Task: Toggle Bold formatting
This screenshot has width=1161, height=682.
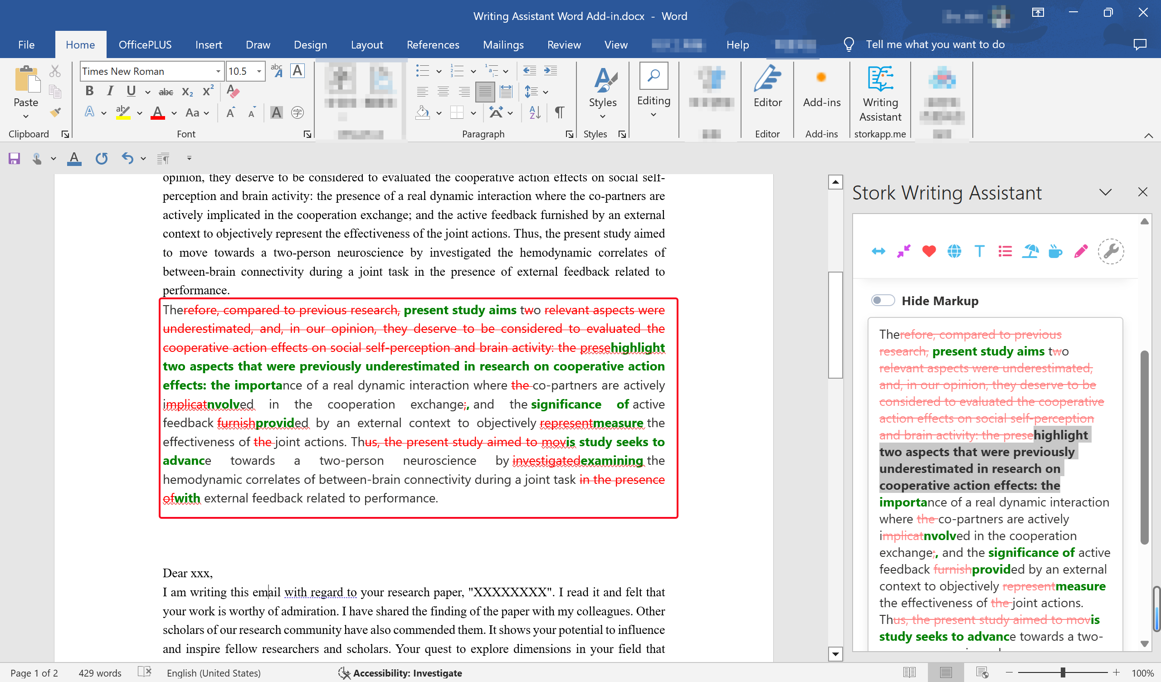Action: pos(89,91)
